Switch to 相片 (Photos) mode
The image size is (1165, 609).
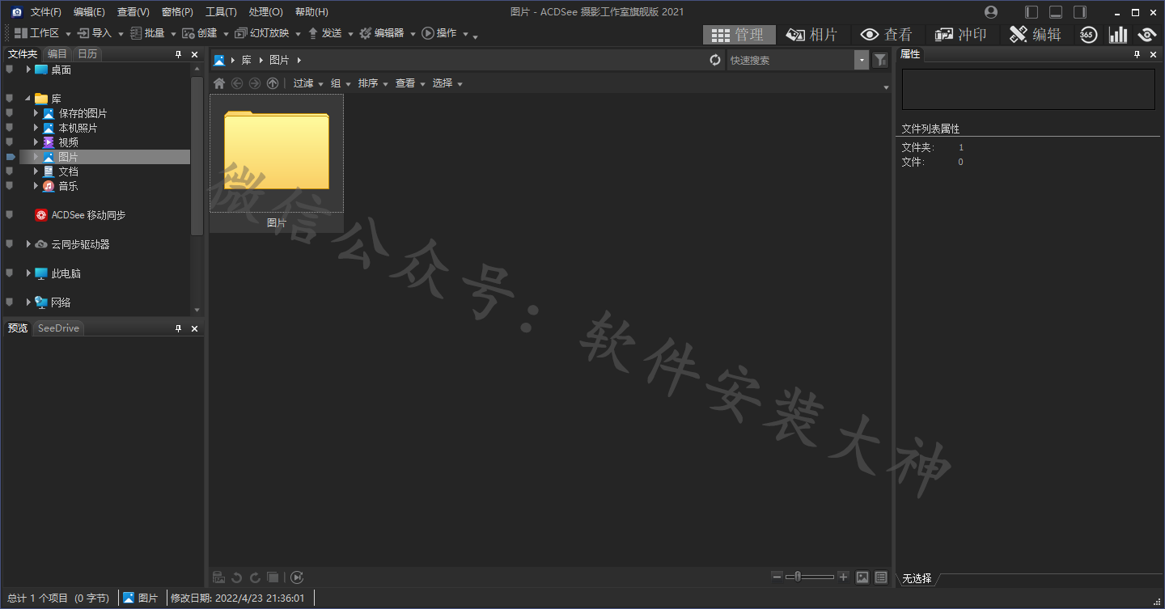click(x=811, y=35)
